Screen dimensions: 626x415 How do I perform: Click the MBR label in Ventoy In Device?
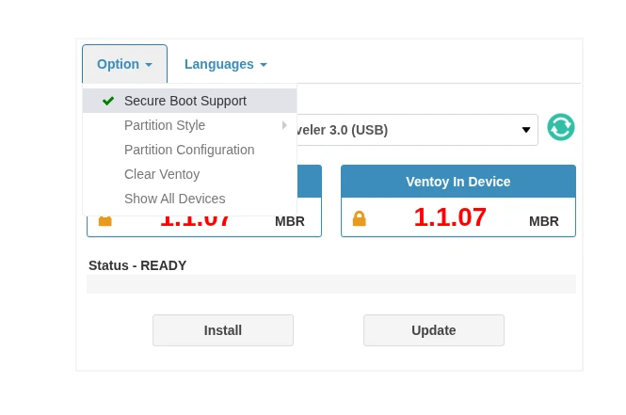click(544, 221)
